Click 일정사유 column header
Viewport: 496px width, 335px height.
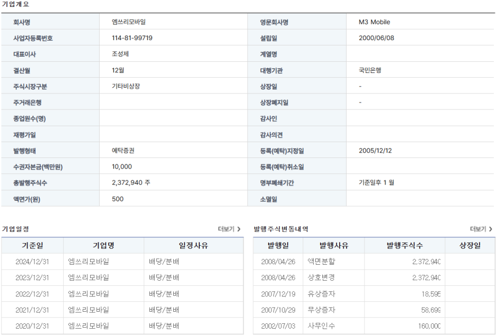tap(193, 245)
